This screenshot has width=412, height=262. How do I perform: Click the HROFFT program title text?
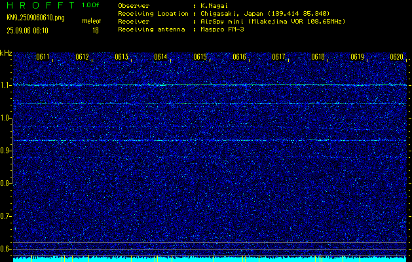[41, 5]
